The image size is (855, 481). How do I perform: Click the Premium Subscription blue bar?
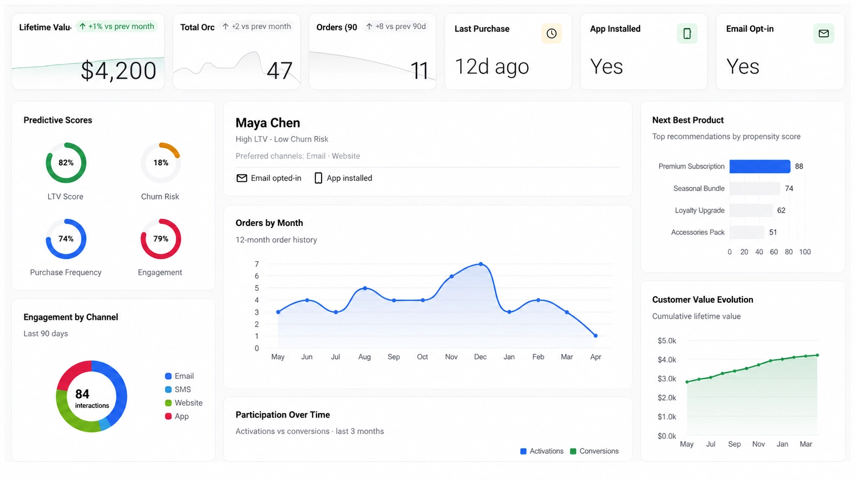click(760, 166)
